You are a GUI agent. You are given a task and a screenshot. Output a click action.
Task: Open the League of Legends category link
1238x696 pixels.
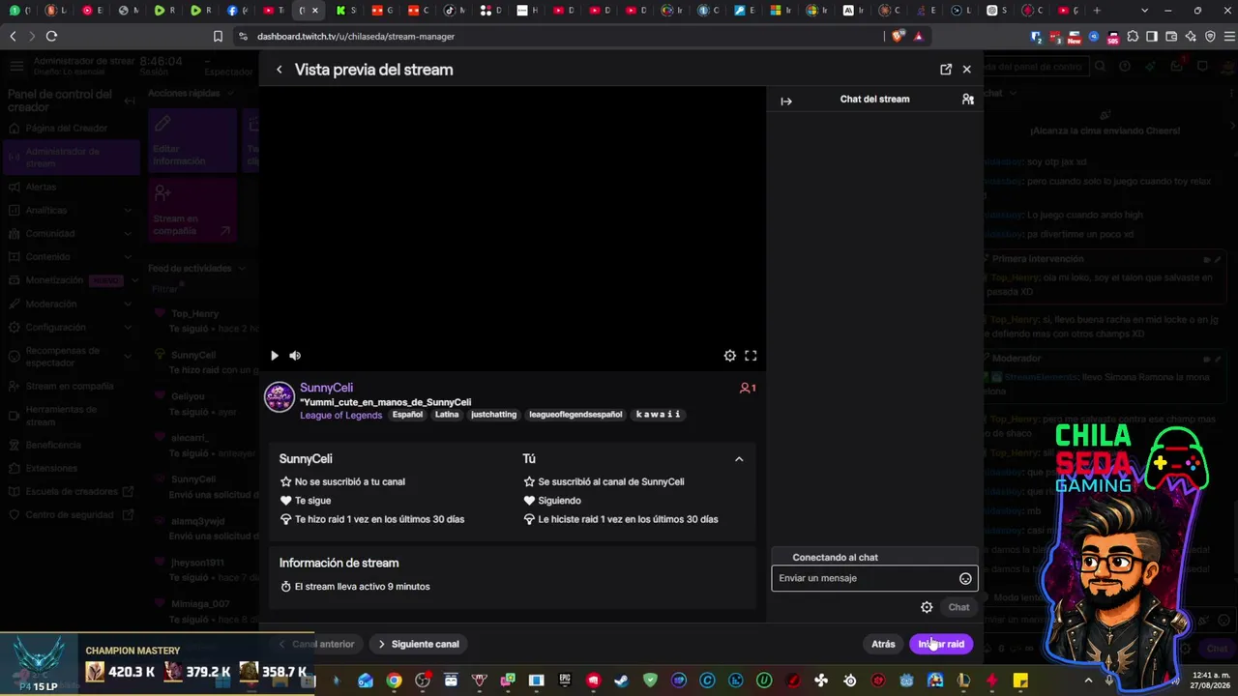pyautogui.click(x=340, y=415)
